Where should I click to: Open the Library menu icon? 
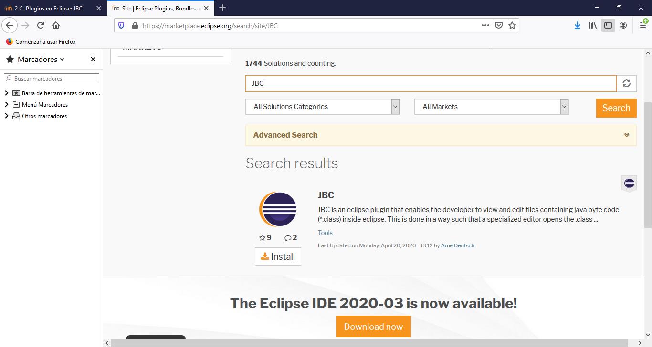[x=593, y=25]
